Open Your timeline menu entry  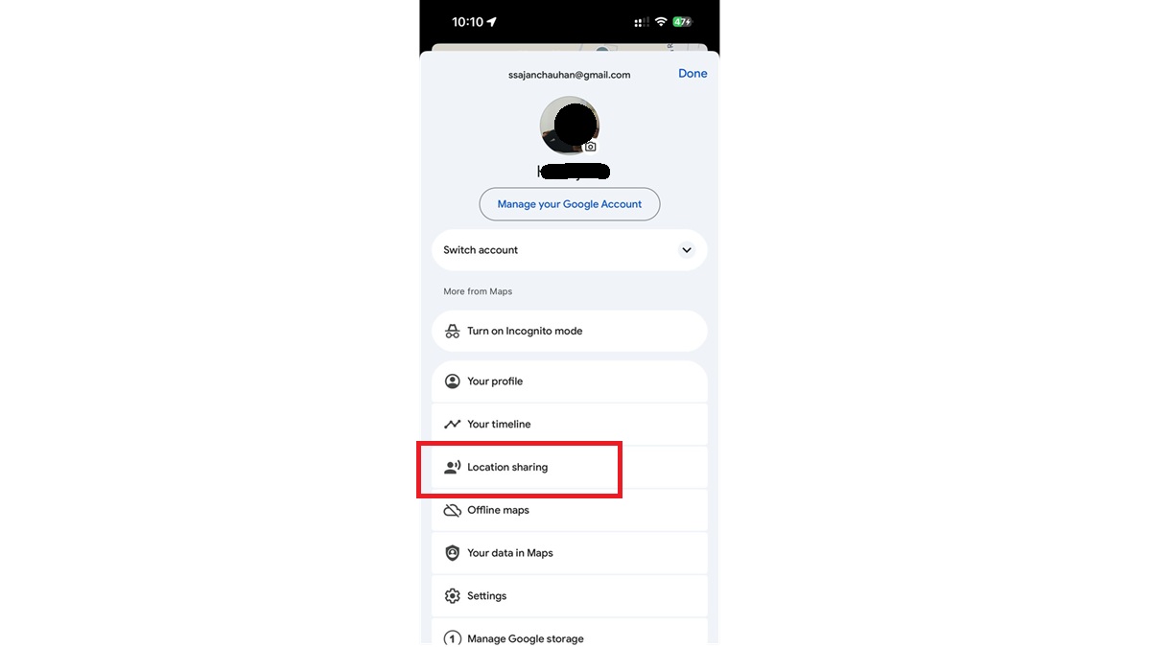[x=570, y=425]
